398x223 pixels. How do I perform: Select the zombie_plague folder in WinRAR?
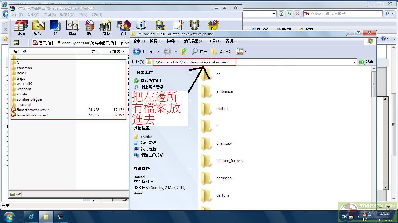click(x=29, y=99)
